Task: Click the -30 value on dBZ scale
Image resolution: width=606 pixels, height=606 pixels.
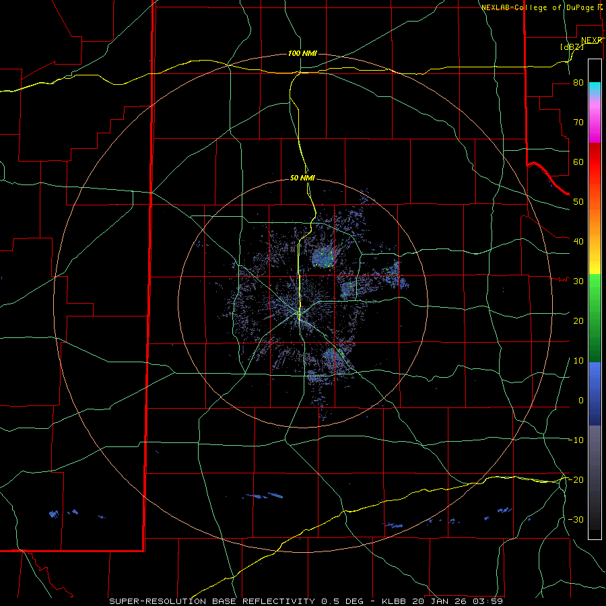Action: coord(576,519)
